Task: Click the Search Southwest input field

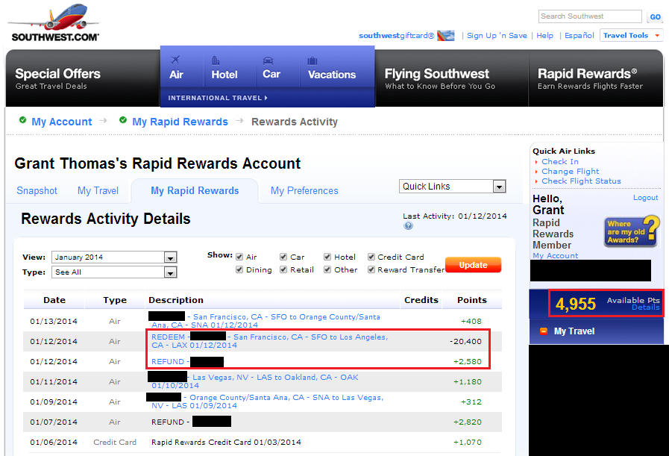Action: (x=590, y=16)
